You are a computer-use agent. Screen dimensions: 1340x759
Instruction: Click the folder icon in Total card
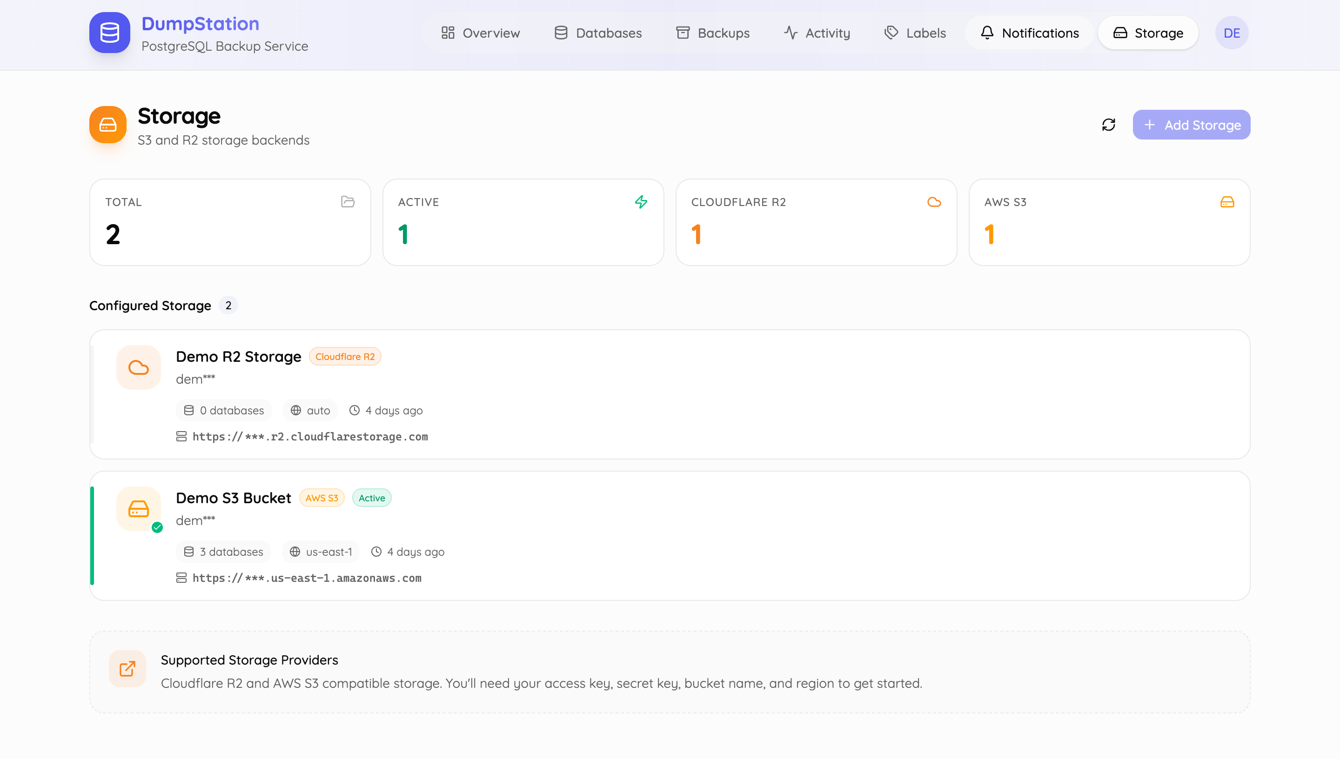(348, 202)
